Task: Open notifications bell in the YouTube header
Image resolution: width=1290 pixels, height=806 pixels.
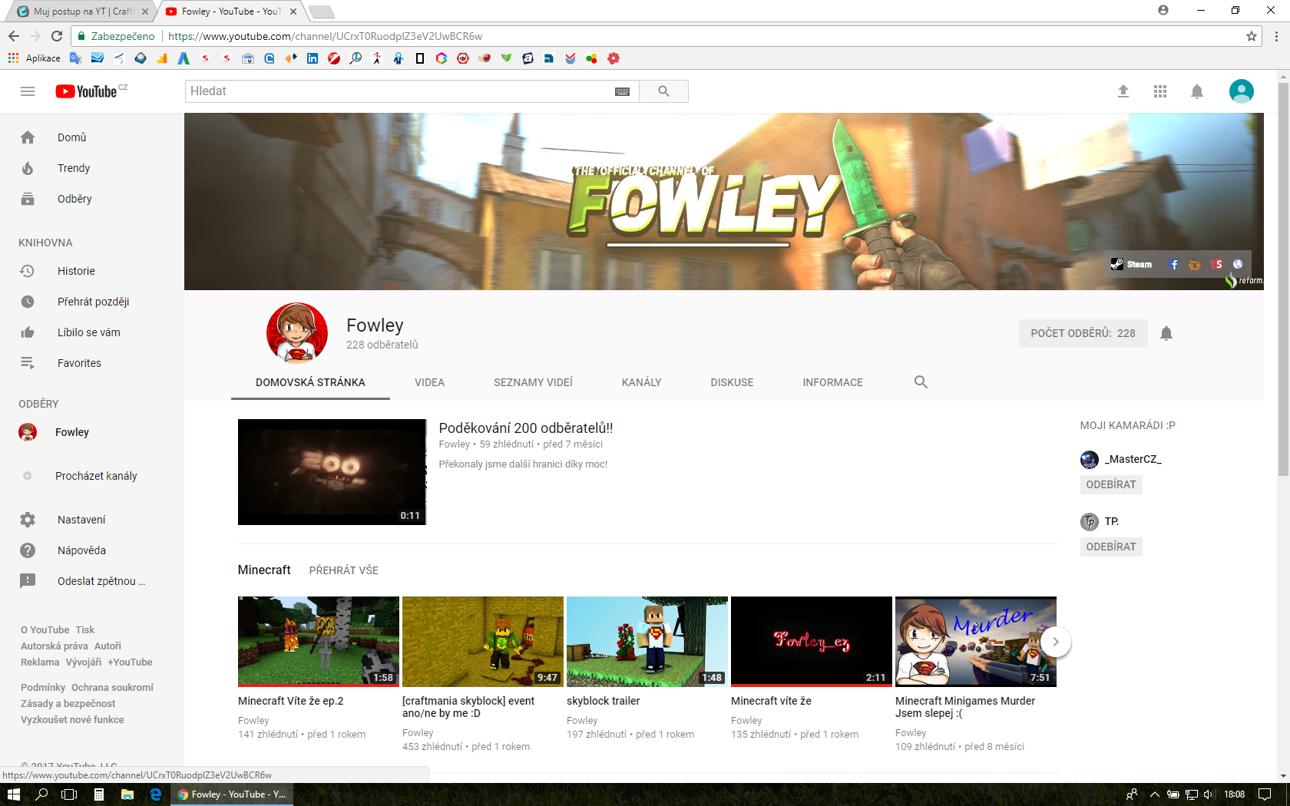Action: [x=1196, y=91]
